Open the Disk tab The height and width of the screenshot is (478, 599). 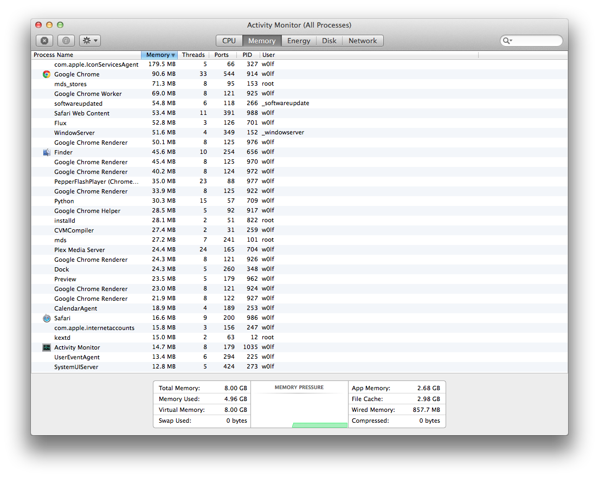(x=329, y=41)
